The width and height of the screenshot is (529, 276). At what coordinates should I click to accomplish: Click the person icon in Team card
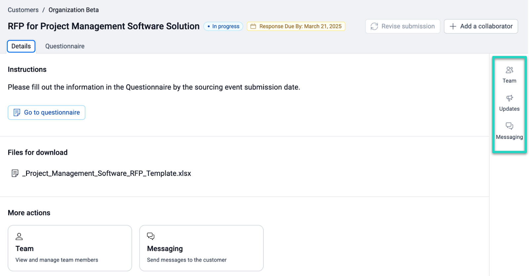[x=19, y=236]
